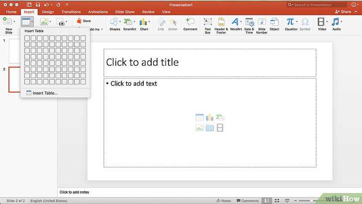Expand the Chart dropdown arrow
The image size is (362, 204).
click(149, 22)
